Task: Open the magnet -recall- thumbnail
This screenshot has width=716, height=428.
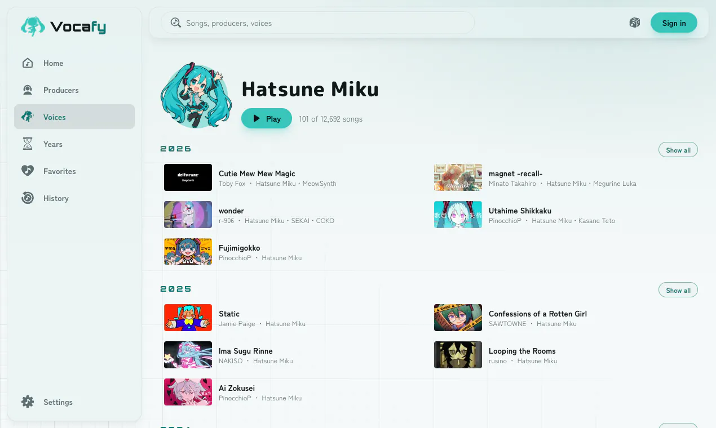Action: tap(458, 177)
